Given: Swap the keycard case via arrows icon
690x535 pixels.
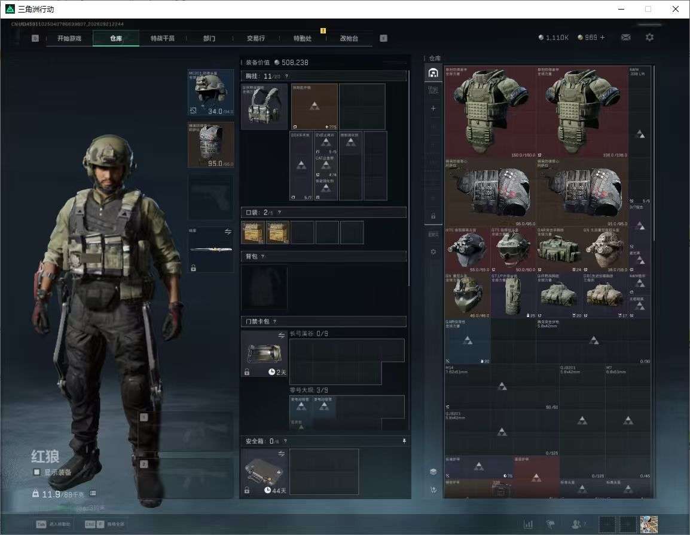Looking at the screenshot, I should pyautogui.click(x=281, y=336).
